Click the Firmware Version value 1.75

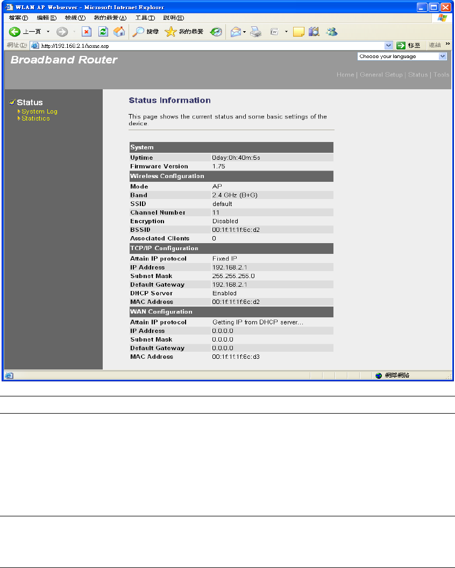pyautogui.click(x=218, y=166)
